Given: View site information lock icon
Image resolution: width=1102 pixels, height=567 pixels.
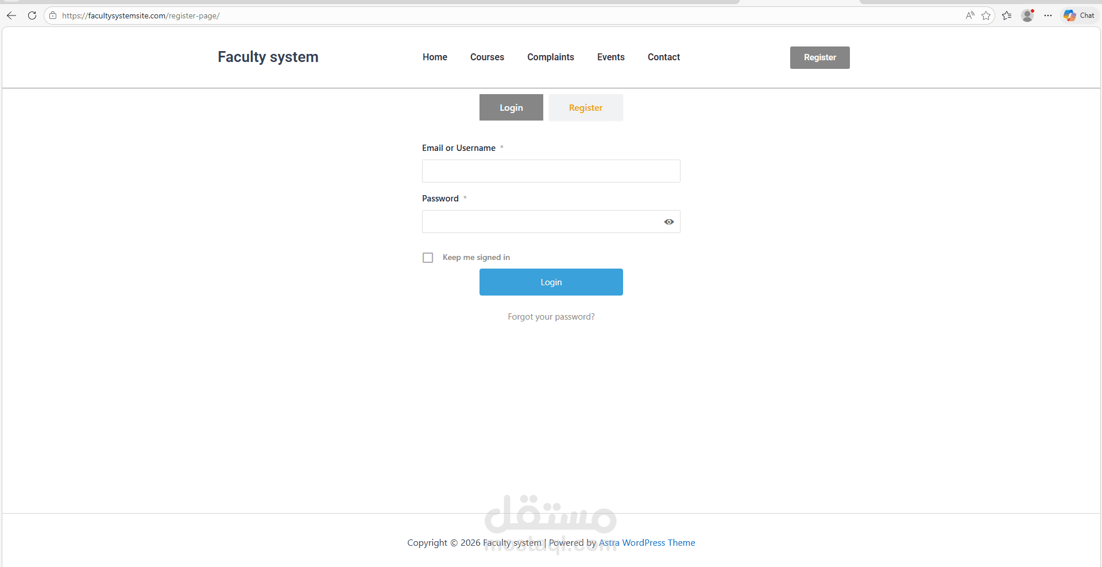Looking at the screenshot, I should click(x=53, y=15).
